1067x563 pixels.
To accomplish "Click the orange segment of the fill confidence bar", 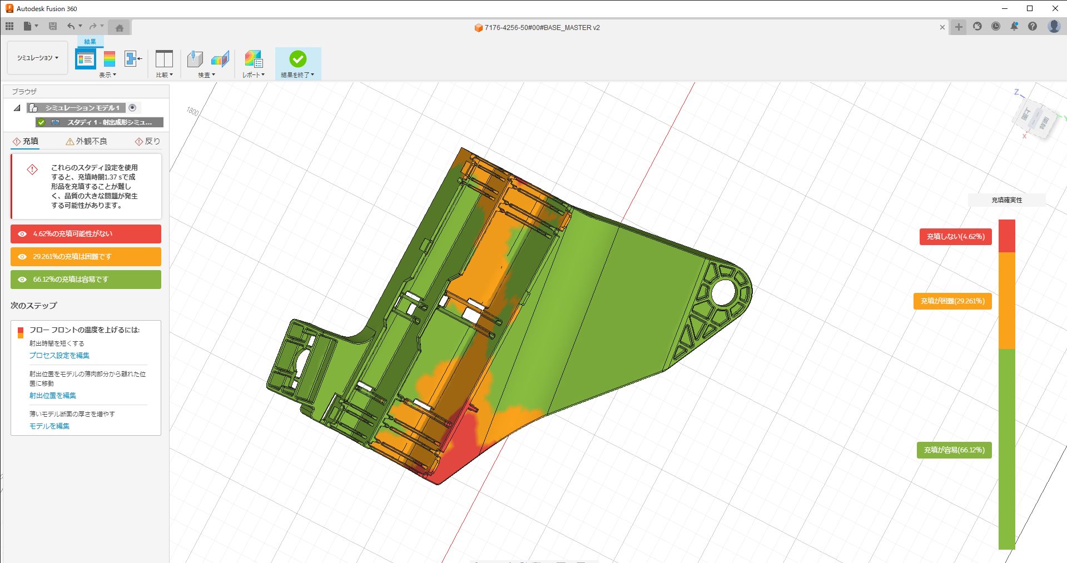I will (x=1006, y=301).
